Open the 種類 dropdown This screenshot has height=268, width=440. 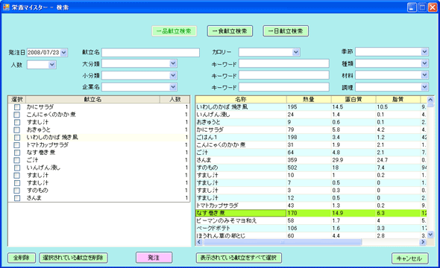[x=424, y=63]
